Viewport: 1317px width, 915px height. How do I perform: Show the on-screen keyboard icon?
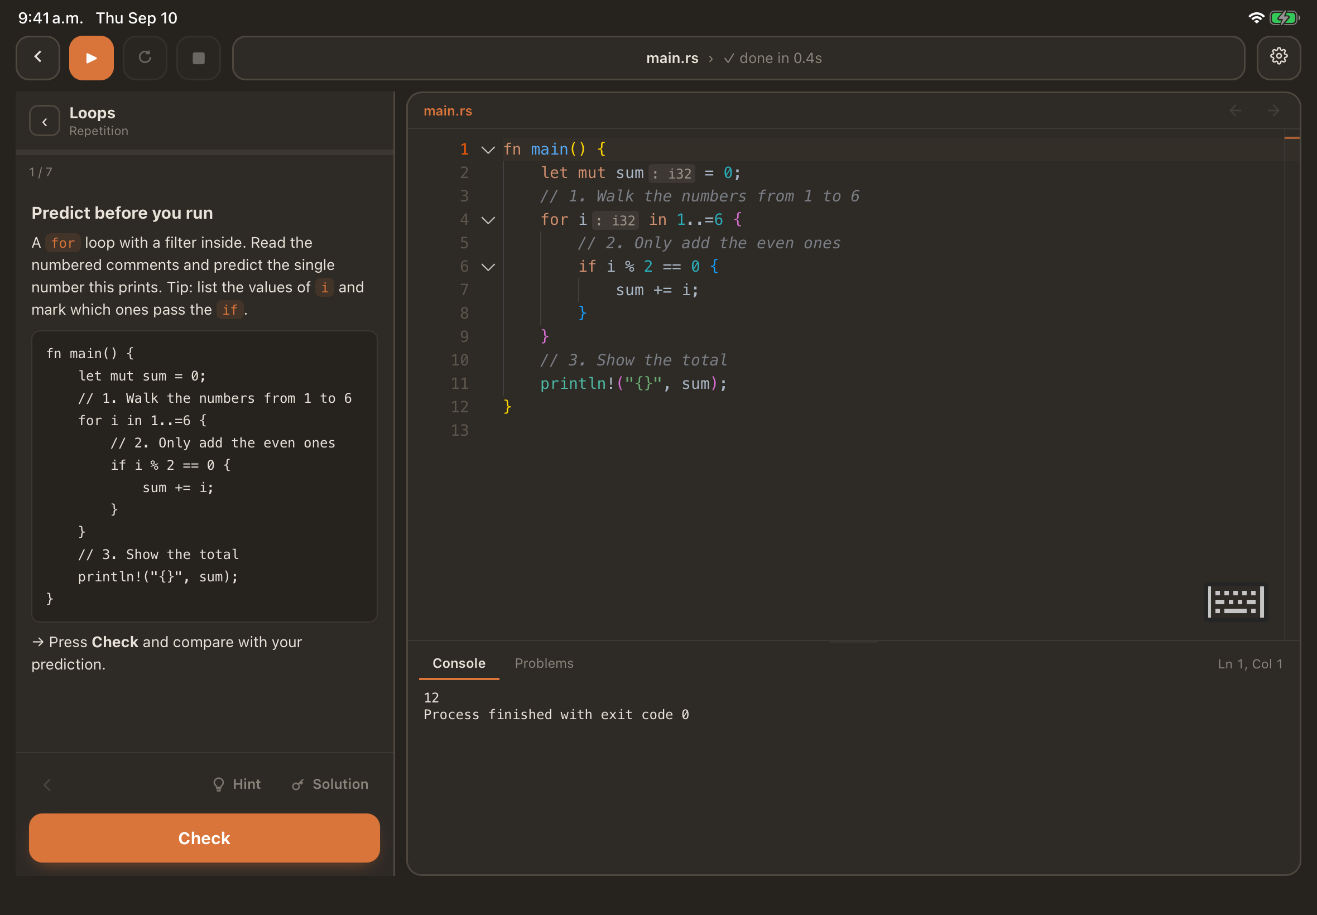point(1236,602)
